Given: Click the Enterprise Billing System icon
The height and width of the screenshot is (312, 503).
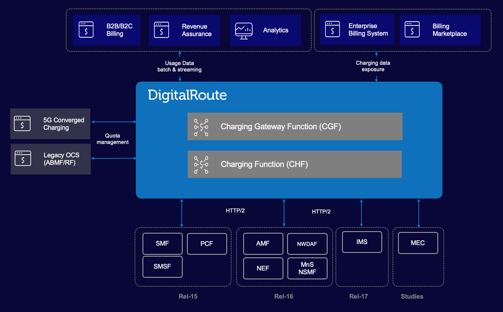Looking at the screenshot, I should click(332, 29).
